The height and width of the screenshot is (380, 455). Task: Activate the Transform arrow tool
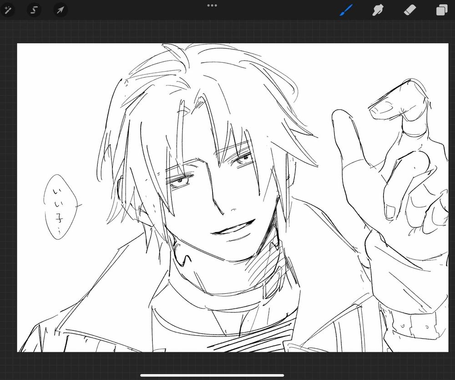[61, 10]
